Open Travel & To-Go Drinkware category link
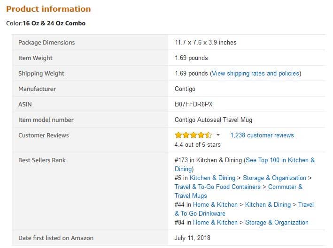The image size is (333, 248). click(x=244, y=209)
